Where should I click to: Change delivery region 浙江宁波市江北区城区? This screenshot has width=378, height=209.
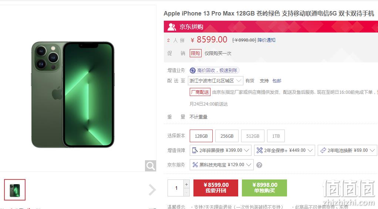pyautogui.click(x=216, y=80)
